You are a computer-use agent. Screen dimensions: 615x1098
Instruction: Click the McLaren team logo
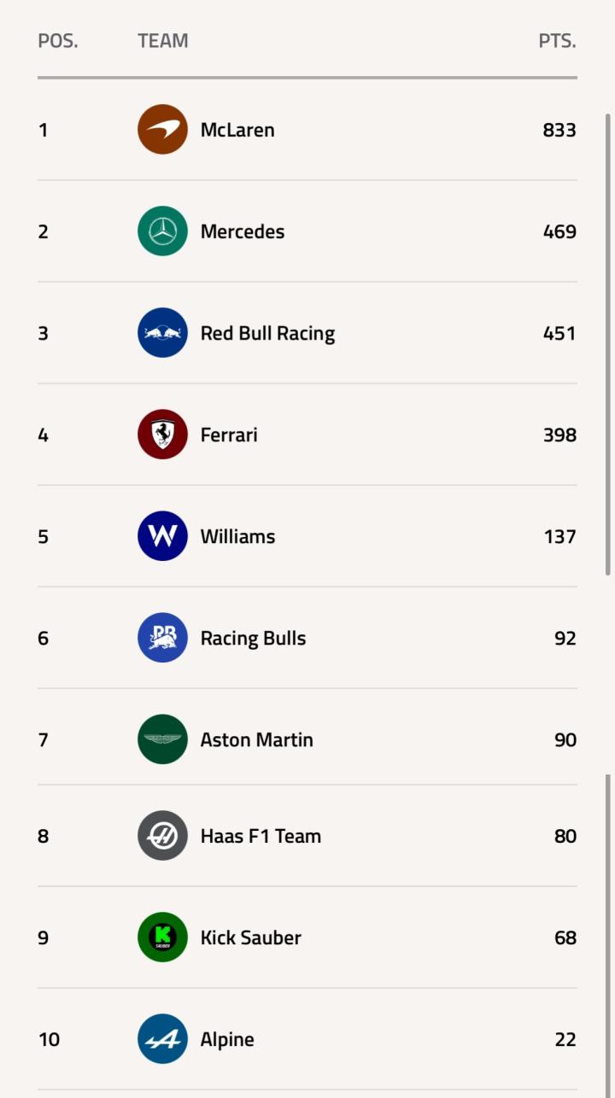[x=162, y=130]
